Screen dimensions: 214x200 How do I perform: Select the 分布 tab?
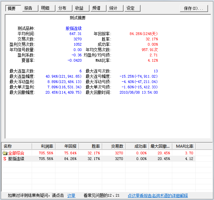[x=64, y=8]
